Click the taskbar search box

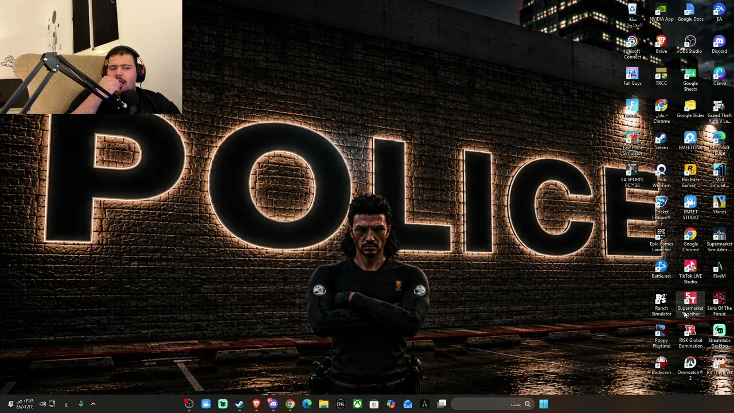[x=493, y=404]
